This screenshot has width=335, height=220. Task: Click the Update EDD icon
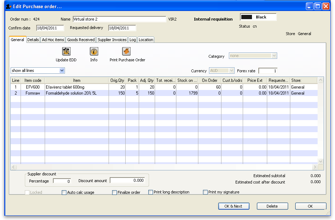[x=66, y=52]
